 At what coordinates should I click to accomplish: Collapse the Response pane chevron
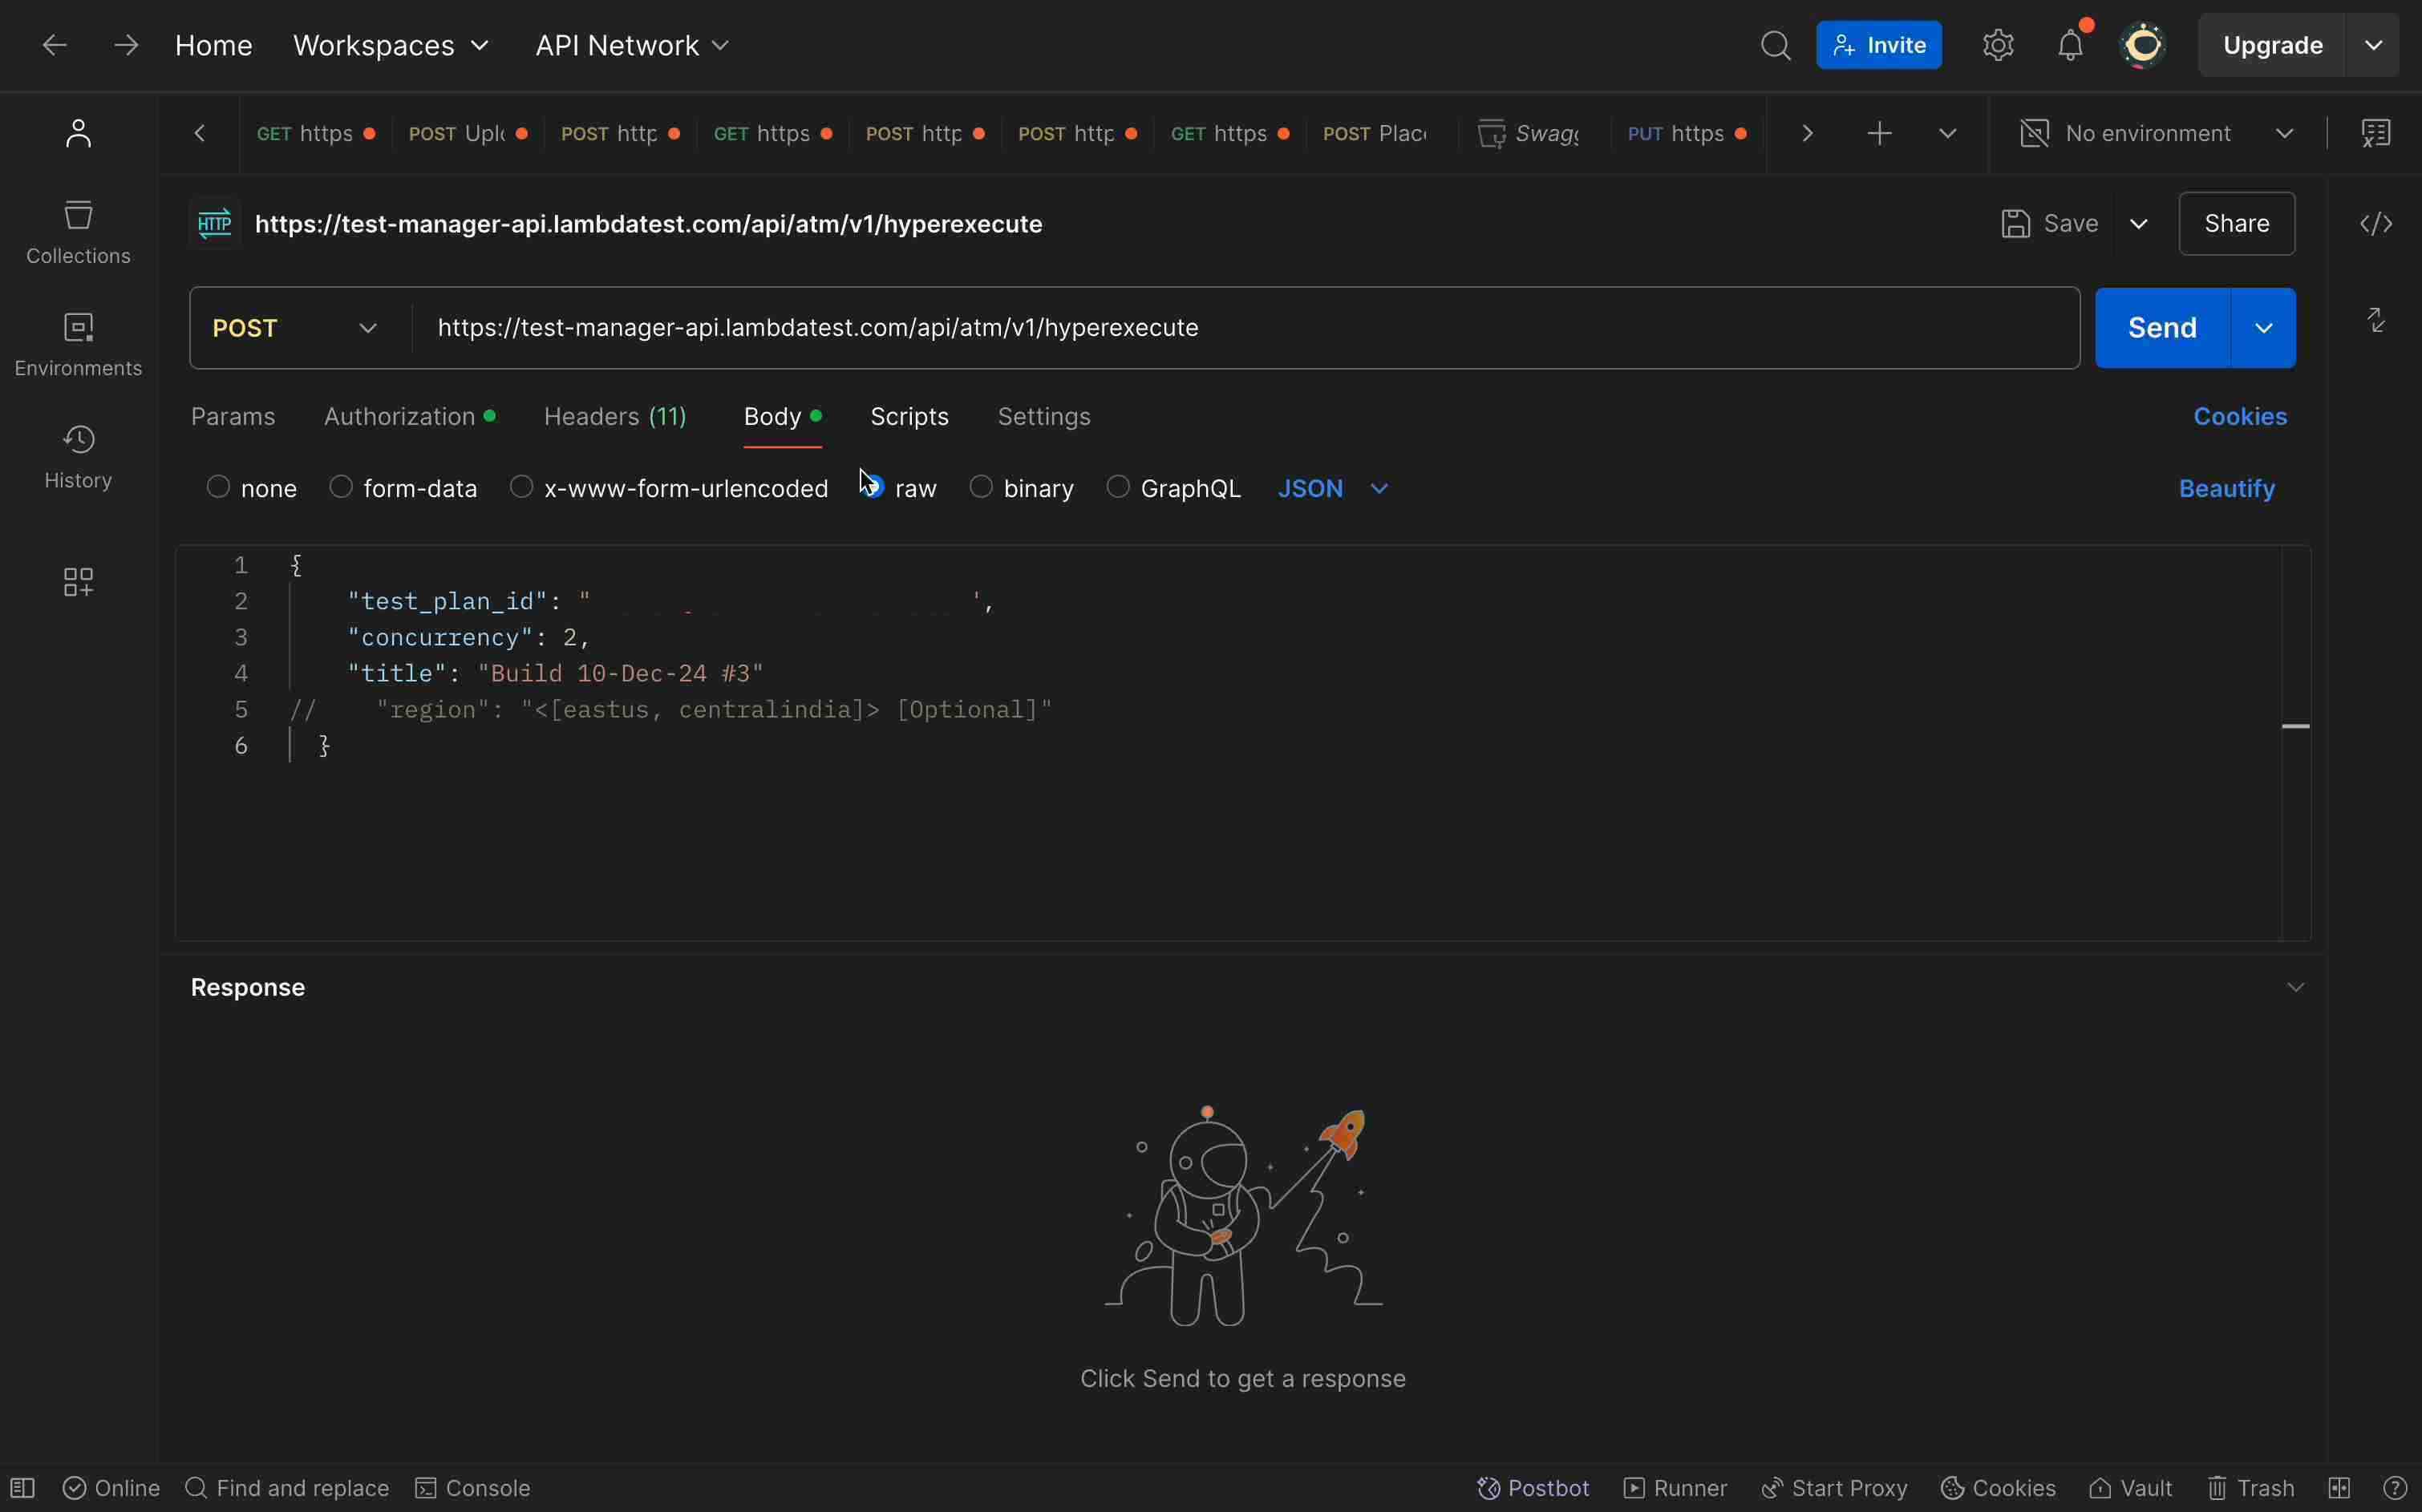point(2295,987)
